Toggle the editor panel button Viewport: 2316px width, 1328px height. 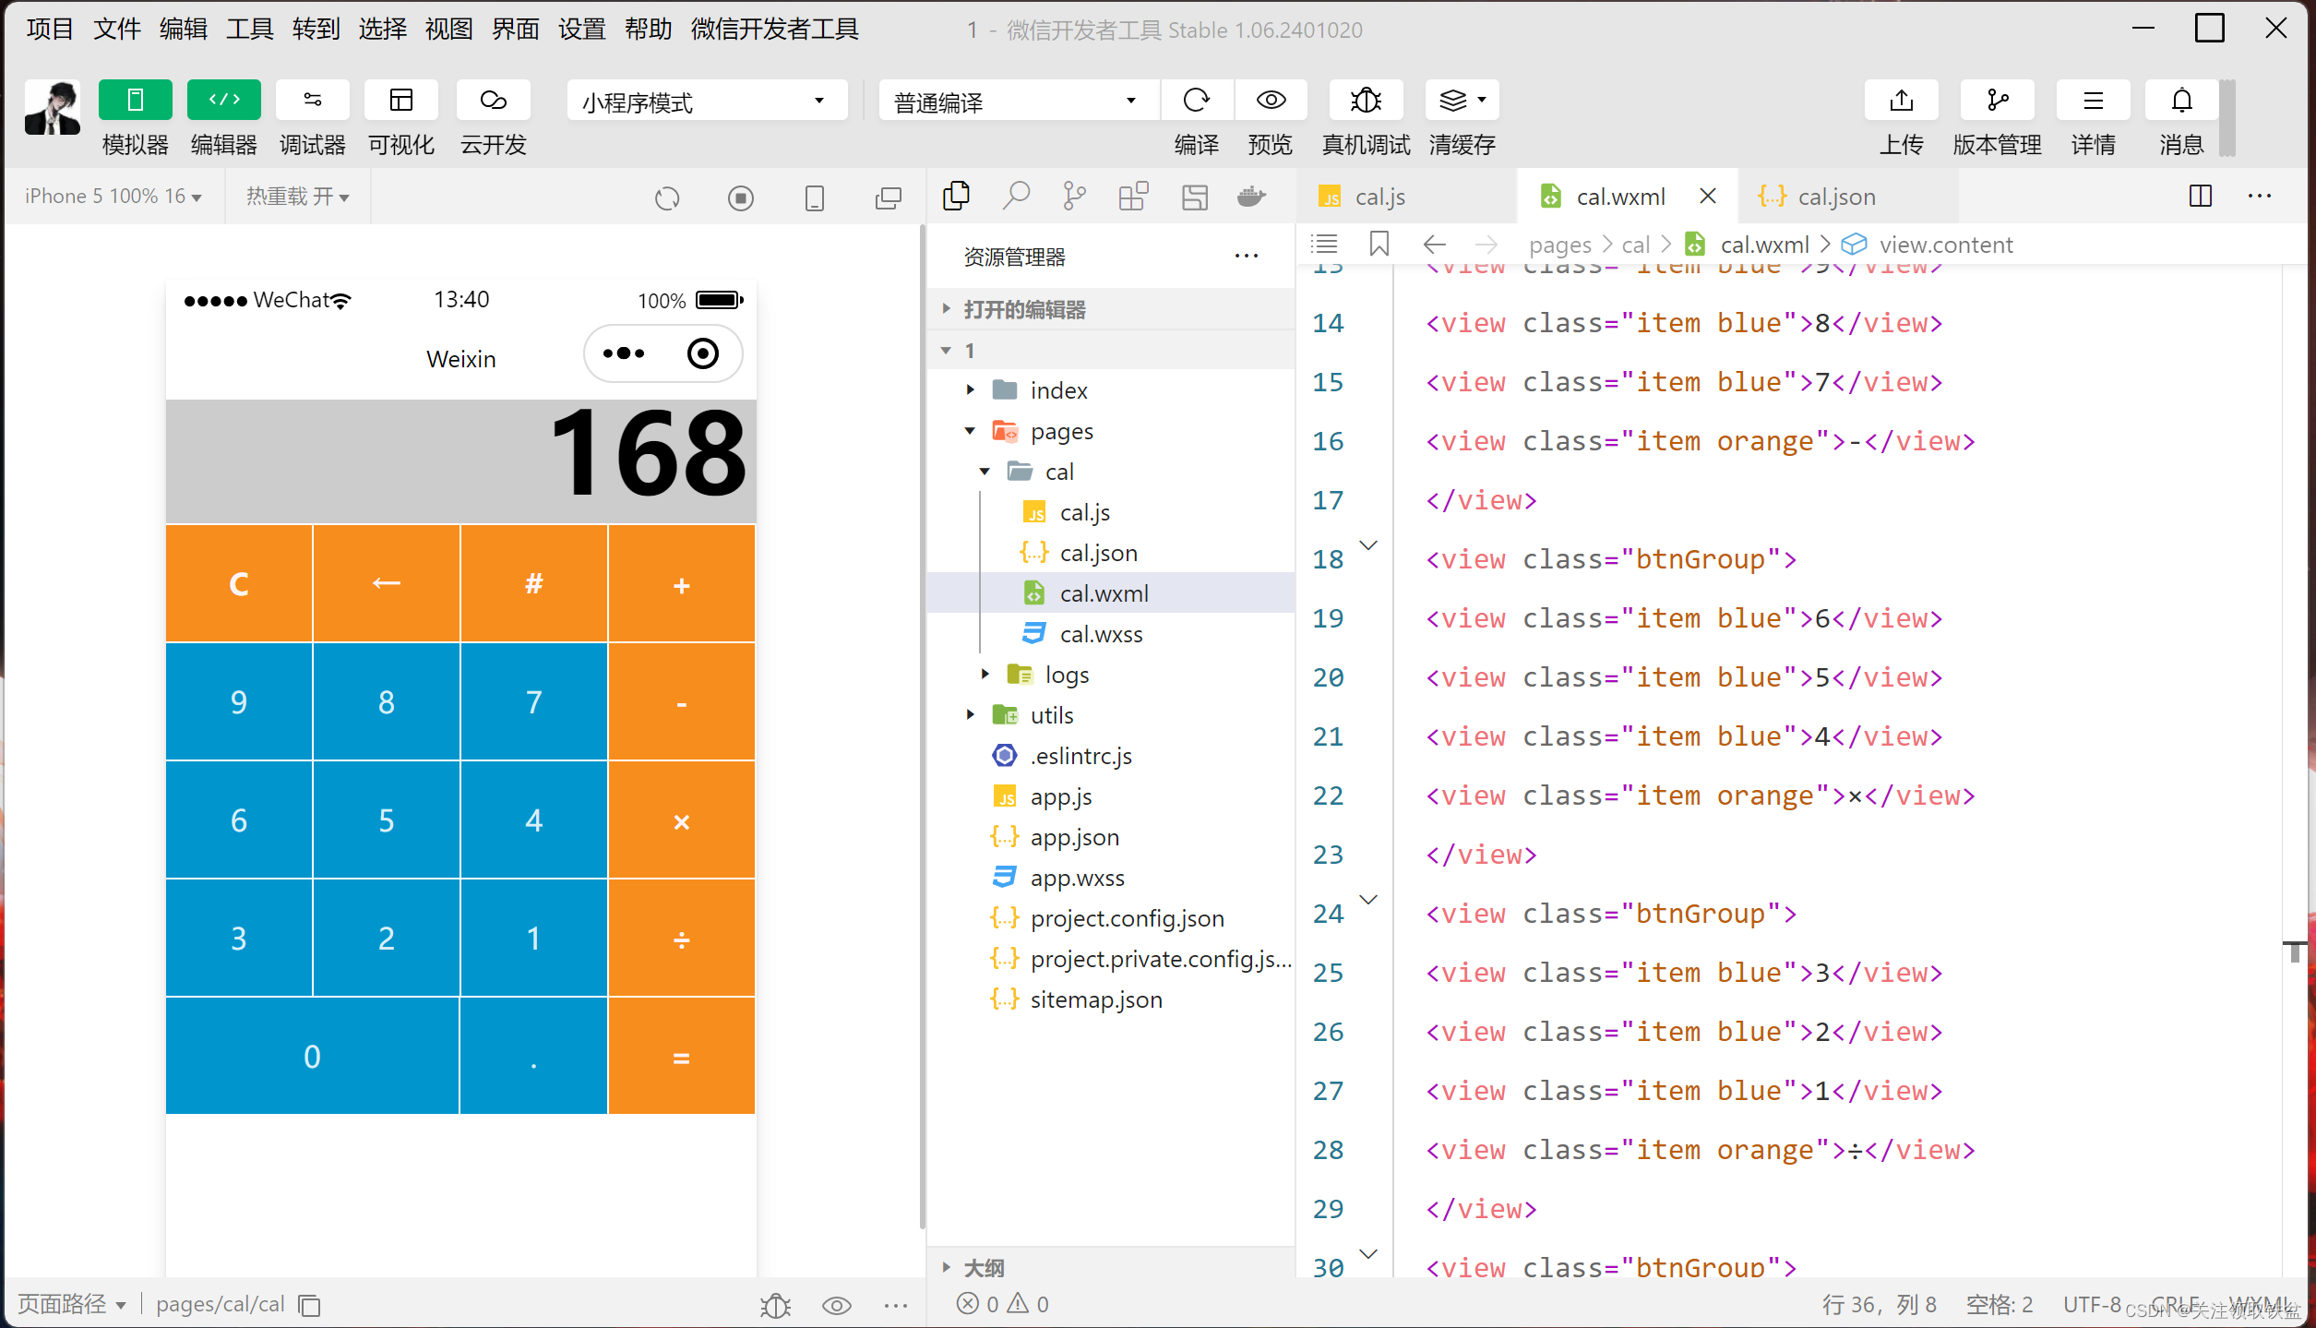[223, 100]
